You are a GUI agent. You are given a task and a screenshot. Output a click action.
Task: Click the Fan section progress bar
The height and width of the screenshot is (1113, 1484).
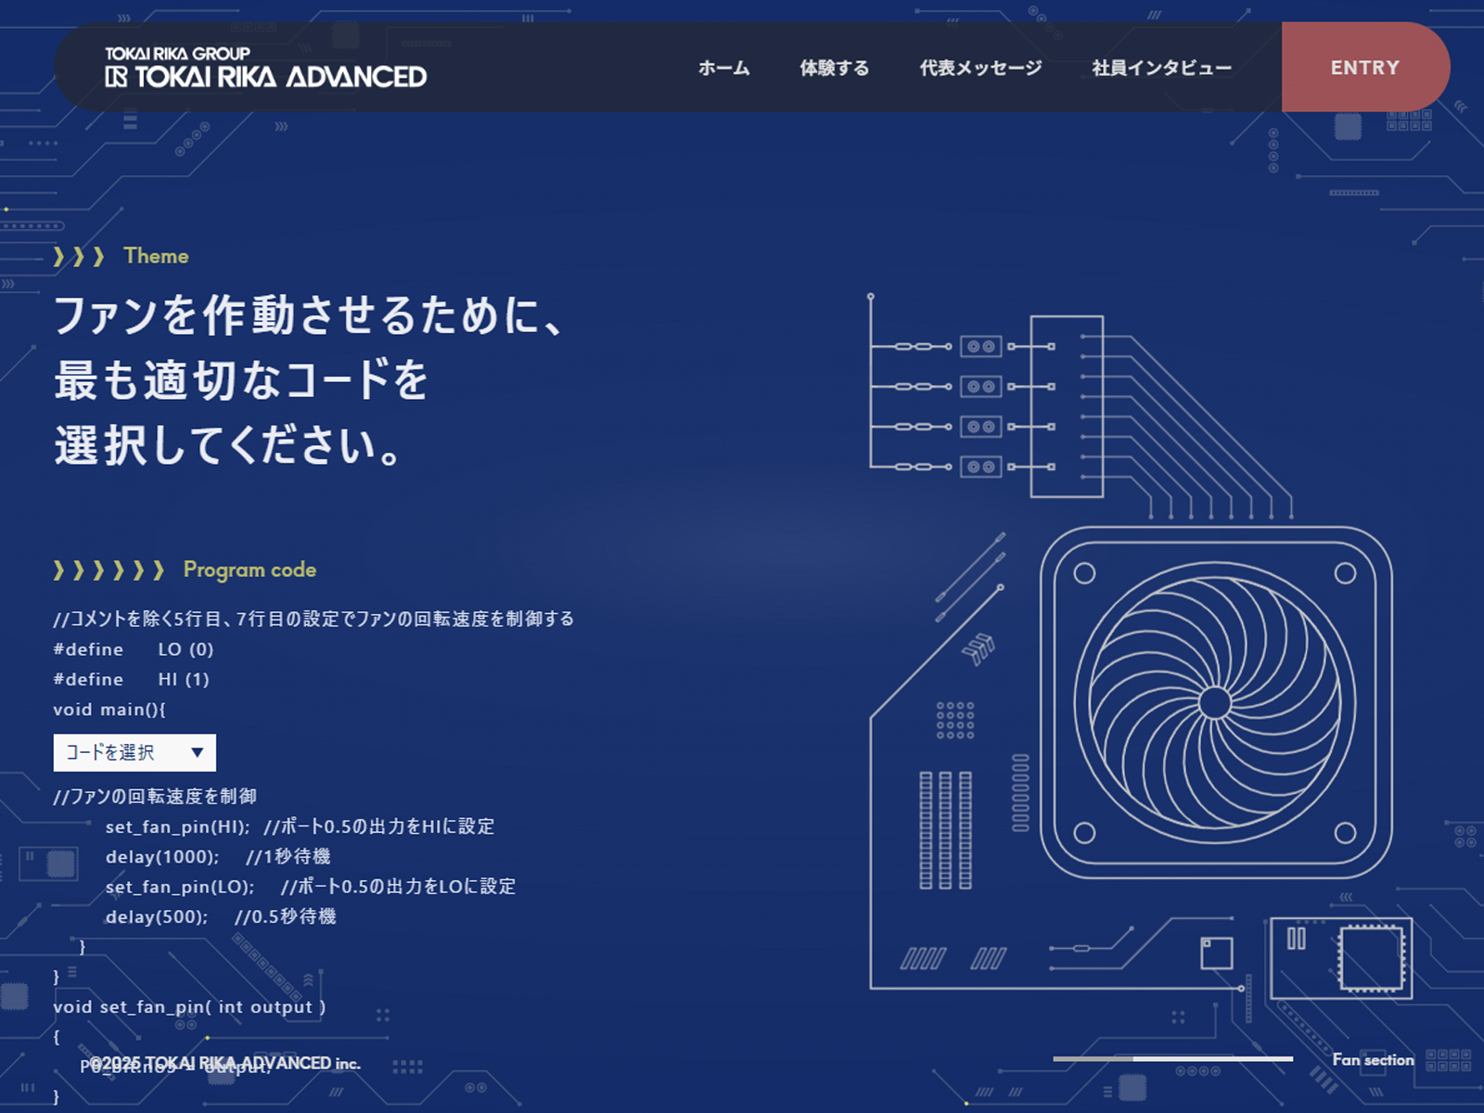click(x=1172, y=1058)
